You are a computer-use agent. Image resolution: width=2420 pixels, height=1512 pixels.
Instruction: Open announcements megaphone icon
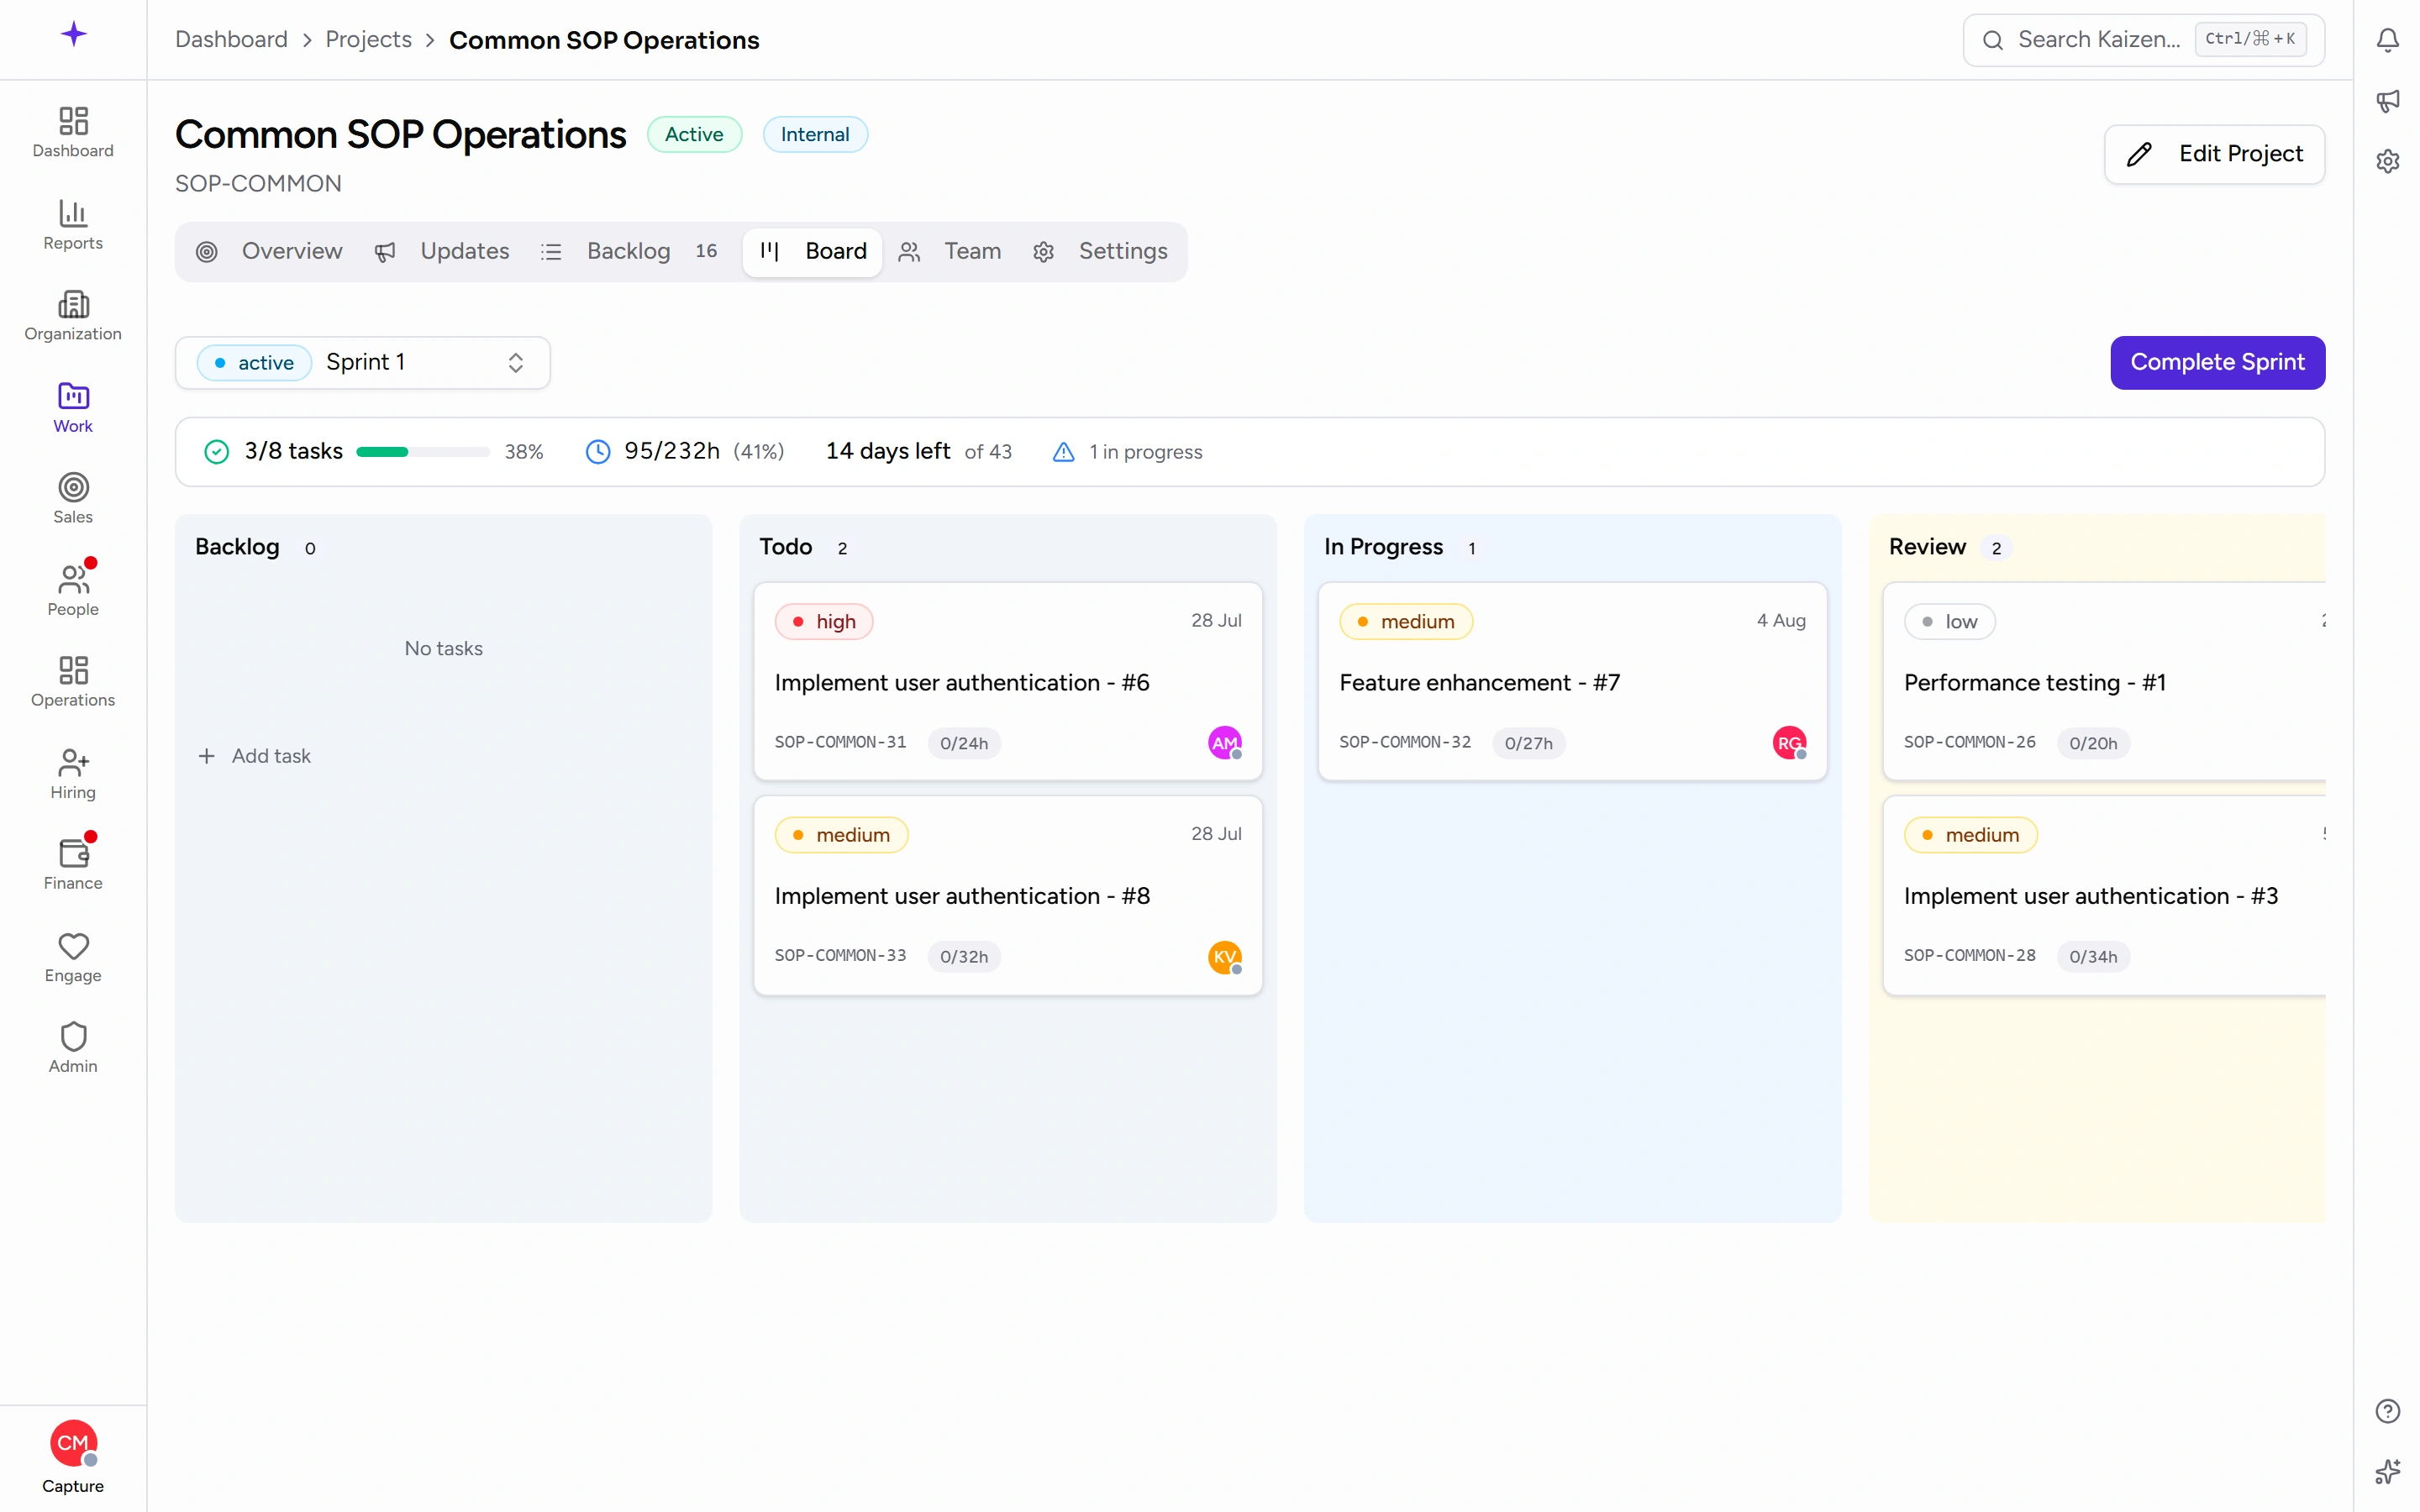click(2387, 100)
